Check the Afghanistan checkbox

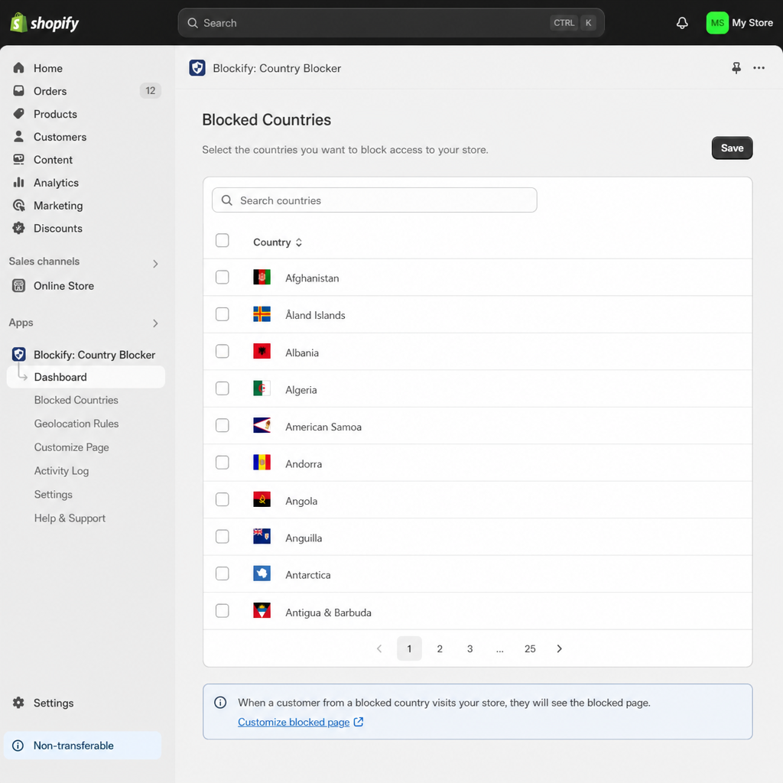point(223,277)
